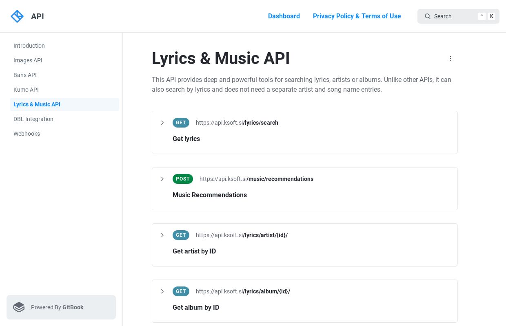The width and height of the screenshot is (506, 326).
Task: Click the magnifier icon in Search box
Action: 428,16
